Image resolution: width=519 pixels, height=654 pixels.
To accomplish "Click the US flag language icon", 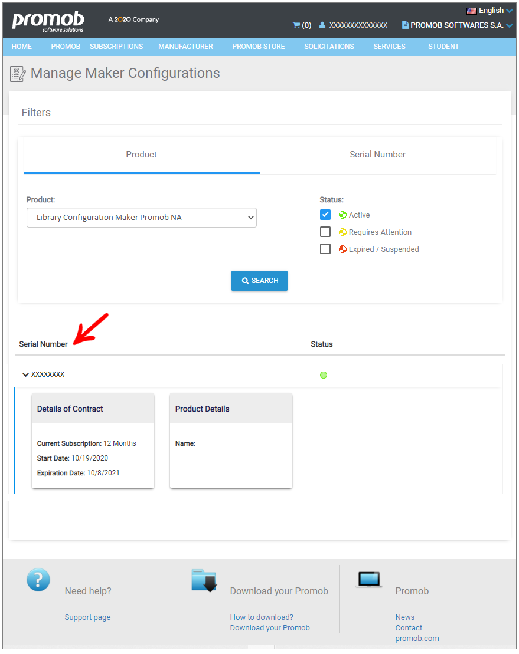I will (x=472, y=11).
